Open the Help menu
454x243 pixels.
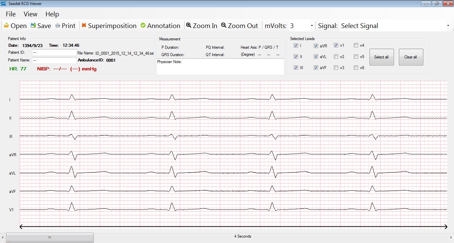pyautogui.click(x=52, y=14)
